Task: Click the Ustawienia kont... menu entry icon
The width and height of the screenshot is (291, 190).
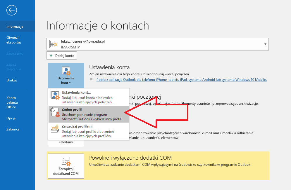Action: (55, 95)
